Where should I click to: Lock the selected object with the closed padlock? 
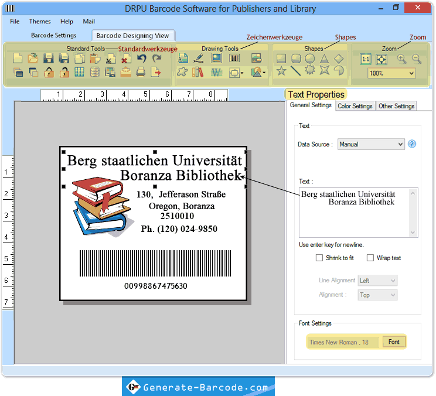(49, 73)
